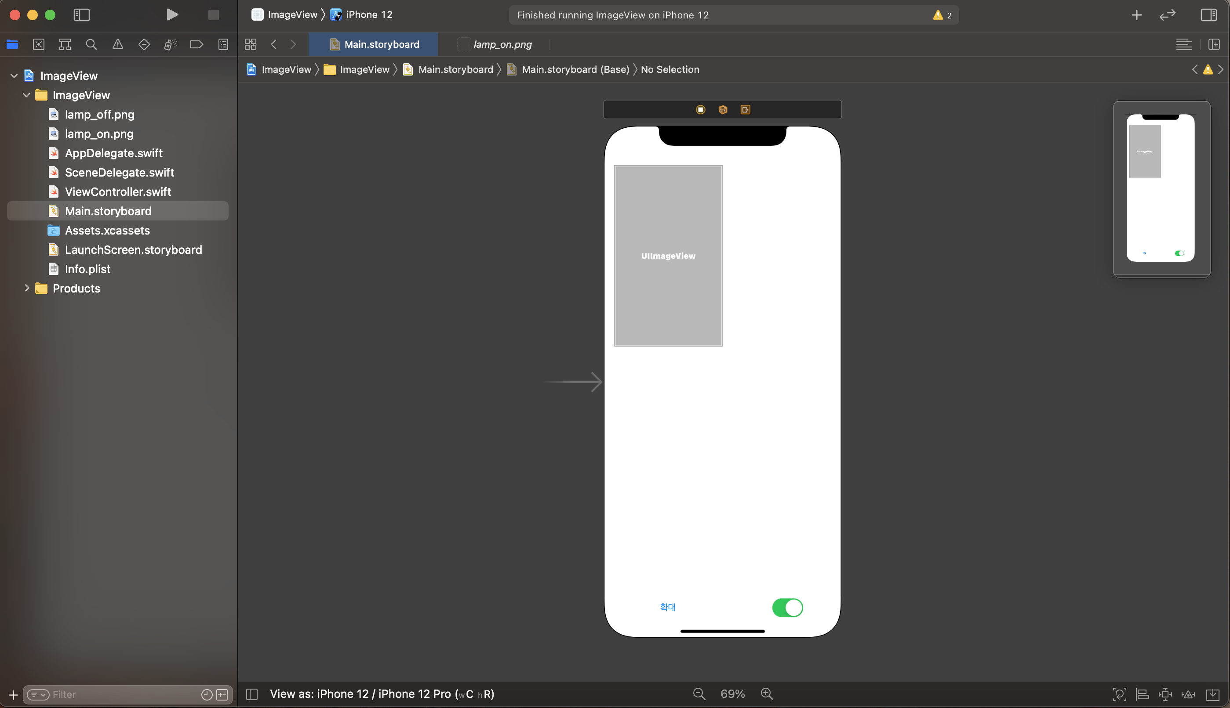Open the Test navigator diamond icon
This screenshot has height=708, width=1230.
pos(144,45)
